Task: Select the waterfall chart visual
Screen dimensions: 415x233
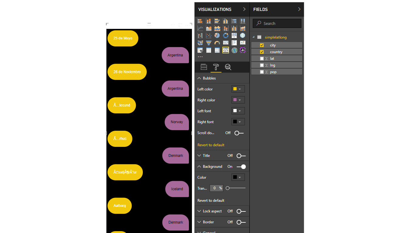Action: [x=200, y=35]
